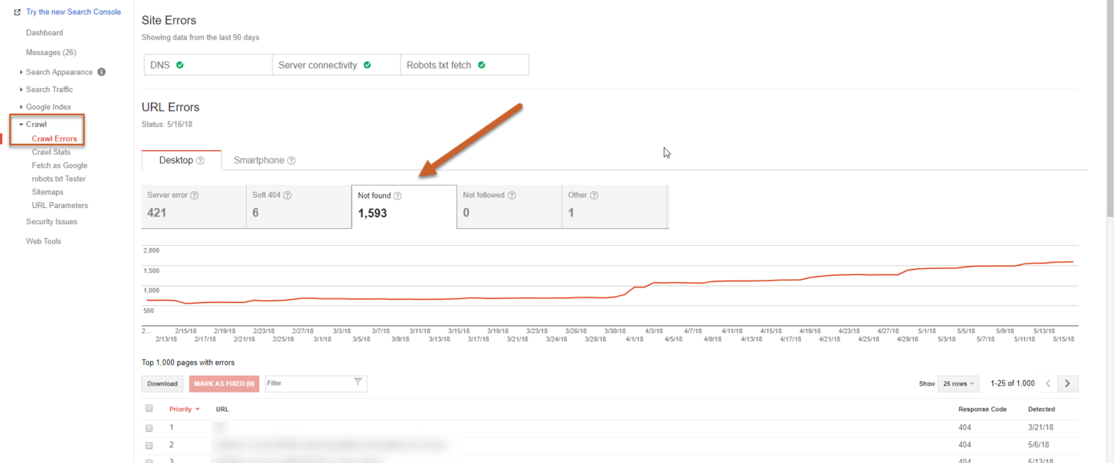Open the 25 rows dropdown
Viewport: 1114px width, 463px height.
coord(958,383)
